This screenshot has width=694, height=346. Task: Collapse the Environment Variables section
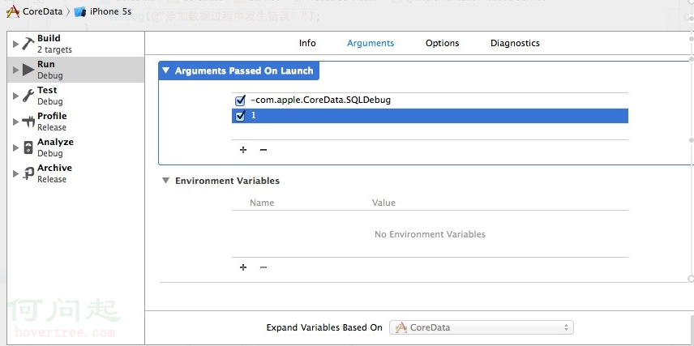coord(165,181)
